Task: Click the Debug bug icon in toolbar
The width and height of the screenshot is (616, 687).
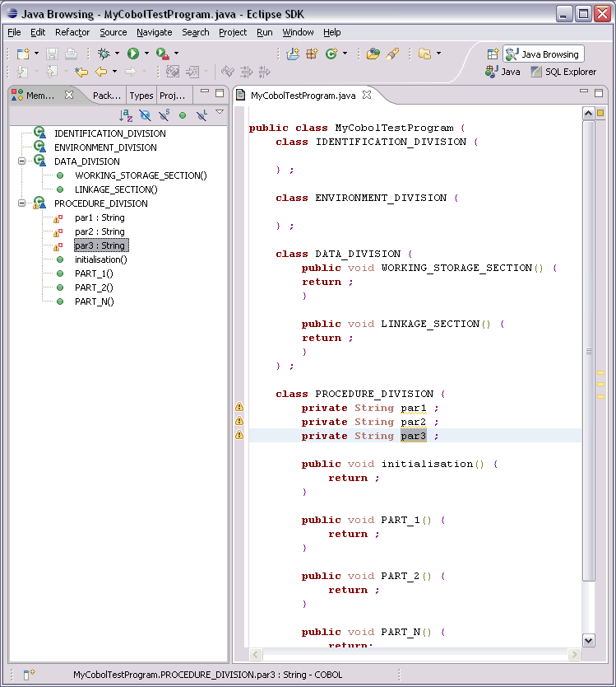Action: (104, 54)
